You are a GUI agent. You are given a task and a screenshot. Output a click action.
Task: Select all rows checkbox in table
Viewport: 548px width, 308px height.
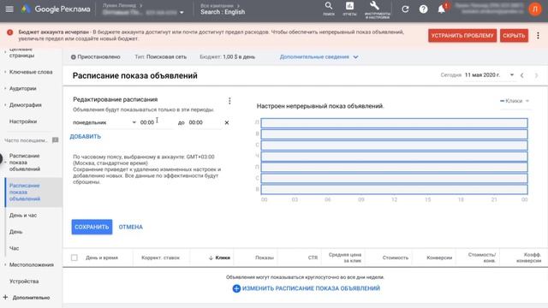pos(74,258)
